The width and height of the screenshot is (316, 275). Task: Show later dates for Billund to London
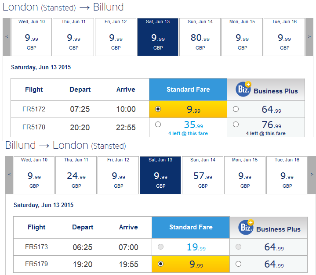click(x=312, y=175)
